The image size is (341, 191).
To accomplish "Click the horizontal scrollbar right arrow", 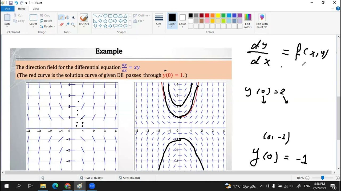I will click(x=334, y=172).
